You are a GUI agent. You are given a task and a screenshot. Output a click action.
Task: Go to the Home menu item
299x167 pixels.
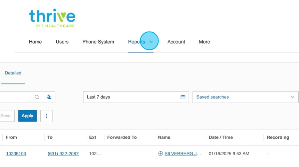(x=35, y=42)
